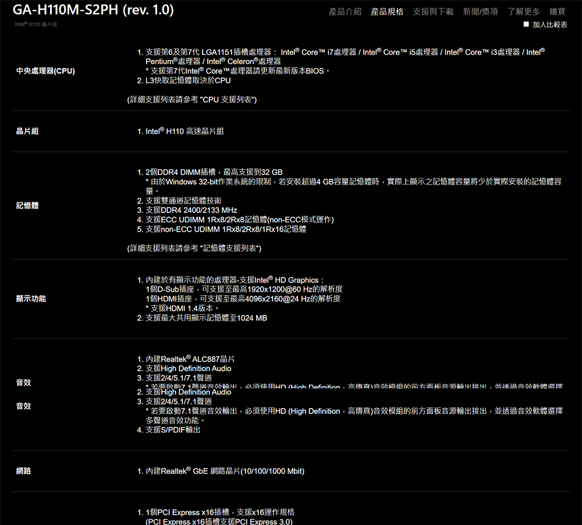Open the 購買 tab
Image resolution: width=582 pixels, height=525 pixels.
[557, 12]
